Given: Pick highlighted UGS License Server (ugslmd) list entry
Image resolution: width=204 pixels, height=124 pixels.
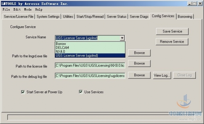Looking at the screenshot, I should tap(90, 56).
